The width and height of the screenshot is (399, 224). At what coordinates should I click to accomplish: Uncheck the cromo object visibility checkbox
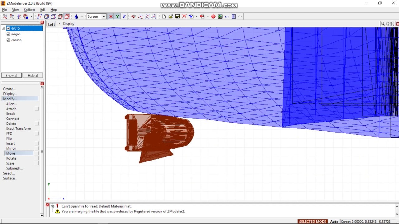click(8, 40)
